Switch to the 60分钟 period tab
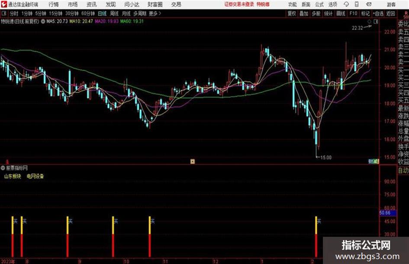Viewport: 409px width, 264px height. pyautogui.click(x=88, y=13)
